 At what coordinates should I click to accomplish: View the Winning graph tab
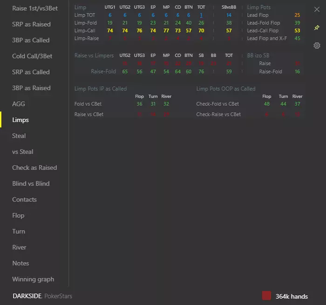coord(33,279)
